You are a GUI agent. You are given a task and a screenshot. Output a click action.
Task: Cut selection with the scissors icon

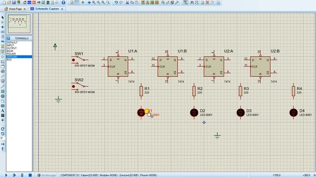pos(127,2)
